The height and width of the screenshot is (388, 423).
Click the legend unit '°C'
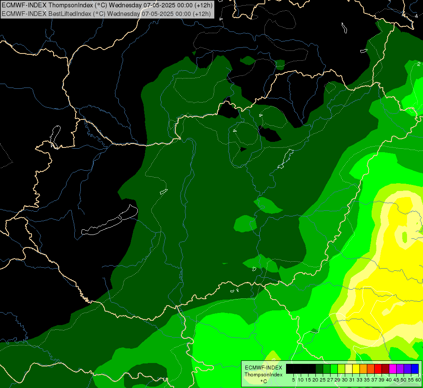click(264, 381)
